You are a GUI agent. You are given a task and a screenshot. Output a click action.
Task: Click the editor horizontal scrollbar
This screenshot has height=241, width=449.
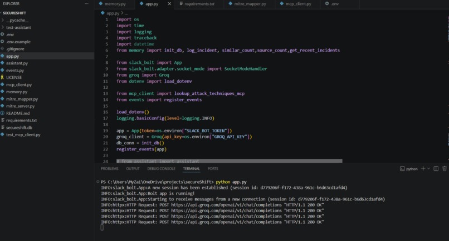pos(229,161)
